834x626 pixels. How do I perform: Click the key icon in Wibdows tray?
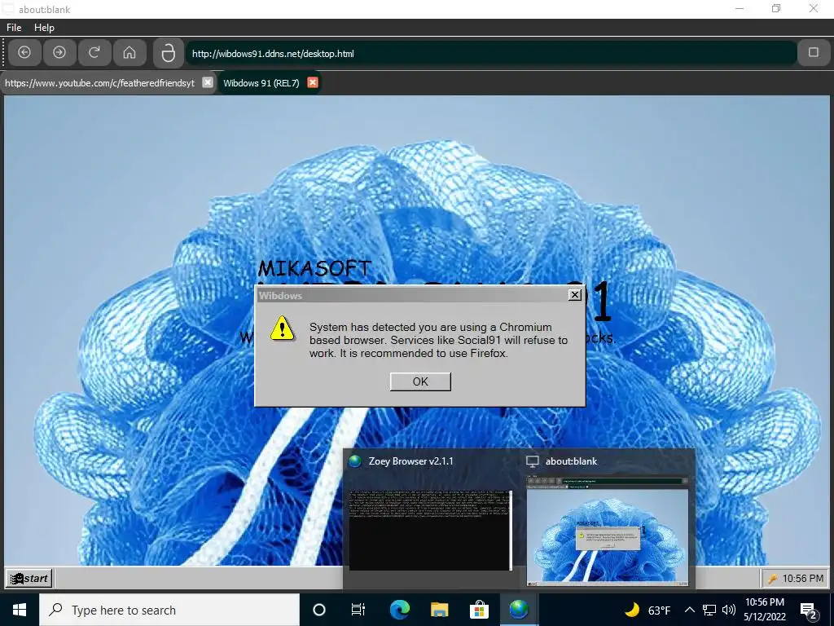(773, 579)
